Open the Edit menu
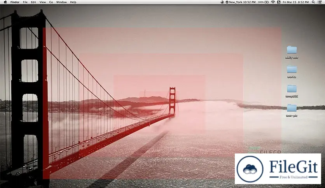 pos(33,2)
